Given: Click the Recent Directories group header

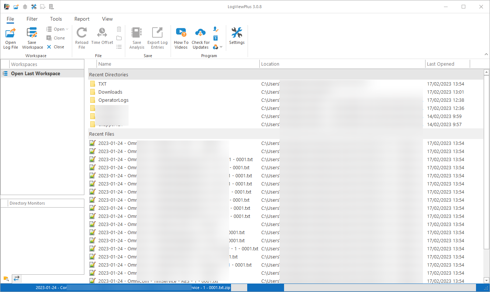Looking at the screenshot, I should 286,74.
